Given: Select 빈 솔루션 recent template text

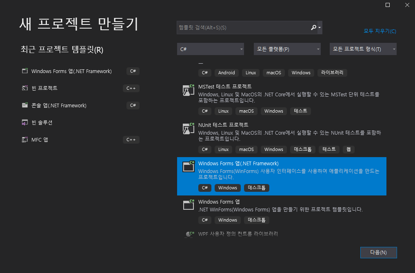Looking at the screenshot, I should click(42, 122).
